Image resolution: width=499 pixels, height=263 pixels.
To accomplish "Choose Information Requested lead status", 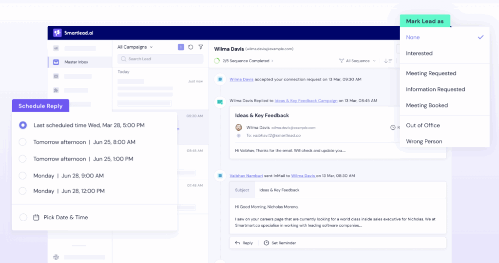I will click(444, 89).
